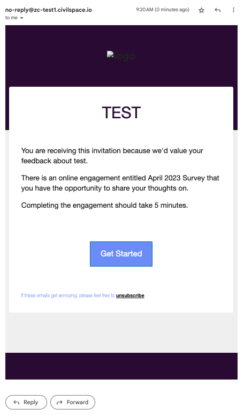Open the unsubscribe link
This screenshot has height=417, width=244.
[x=130, y=295]
